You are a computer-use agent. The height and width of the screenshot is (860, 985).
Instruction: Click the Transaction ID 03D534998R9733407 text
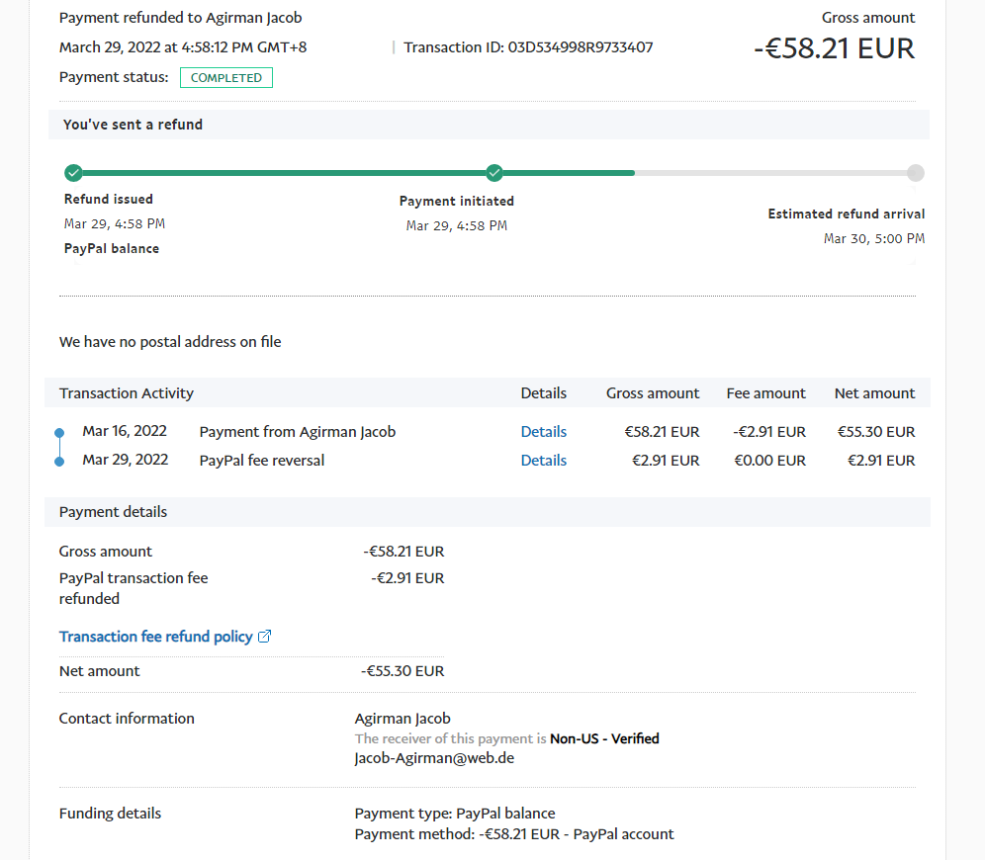click(x=528, y=47)
